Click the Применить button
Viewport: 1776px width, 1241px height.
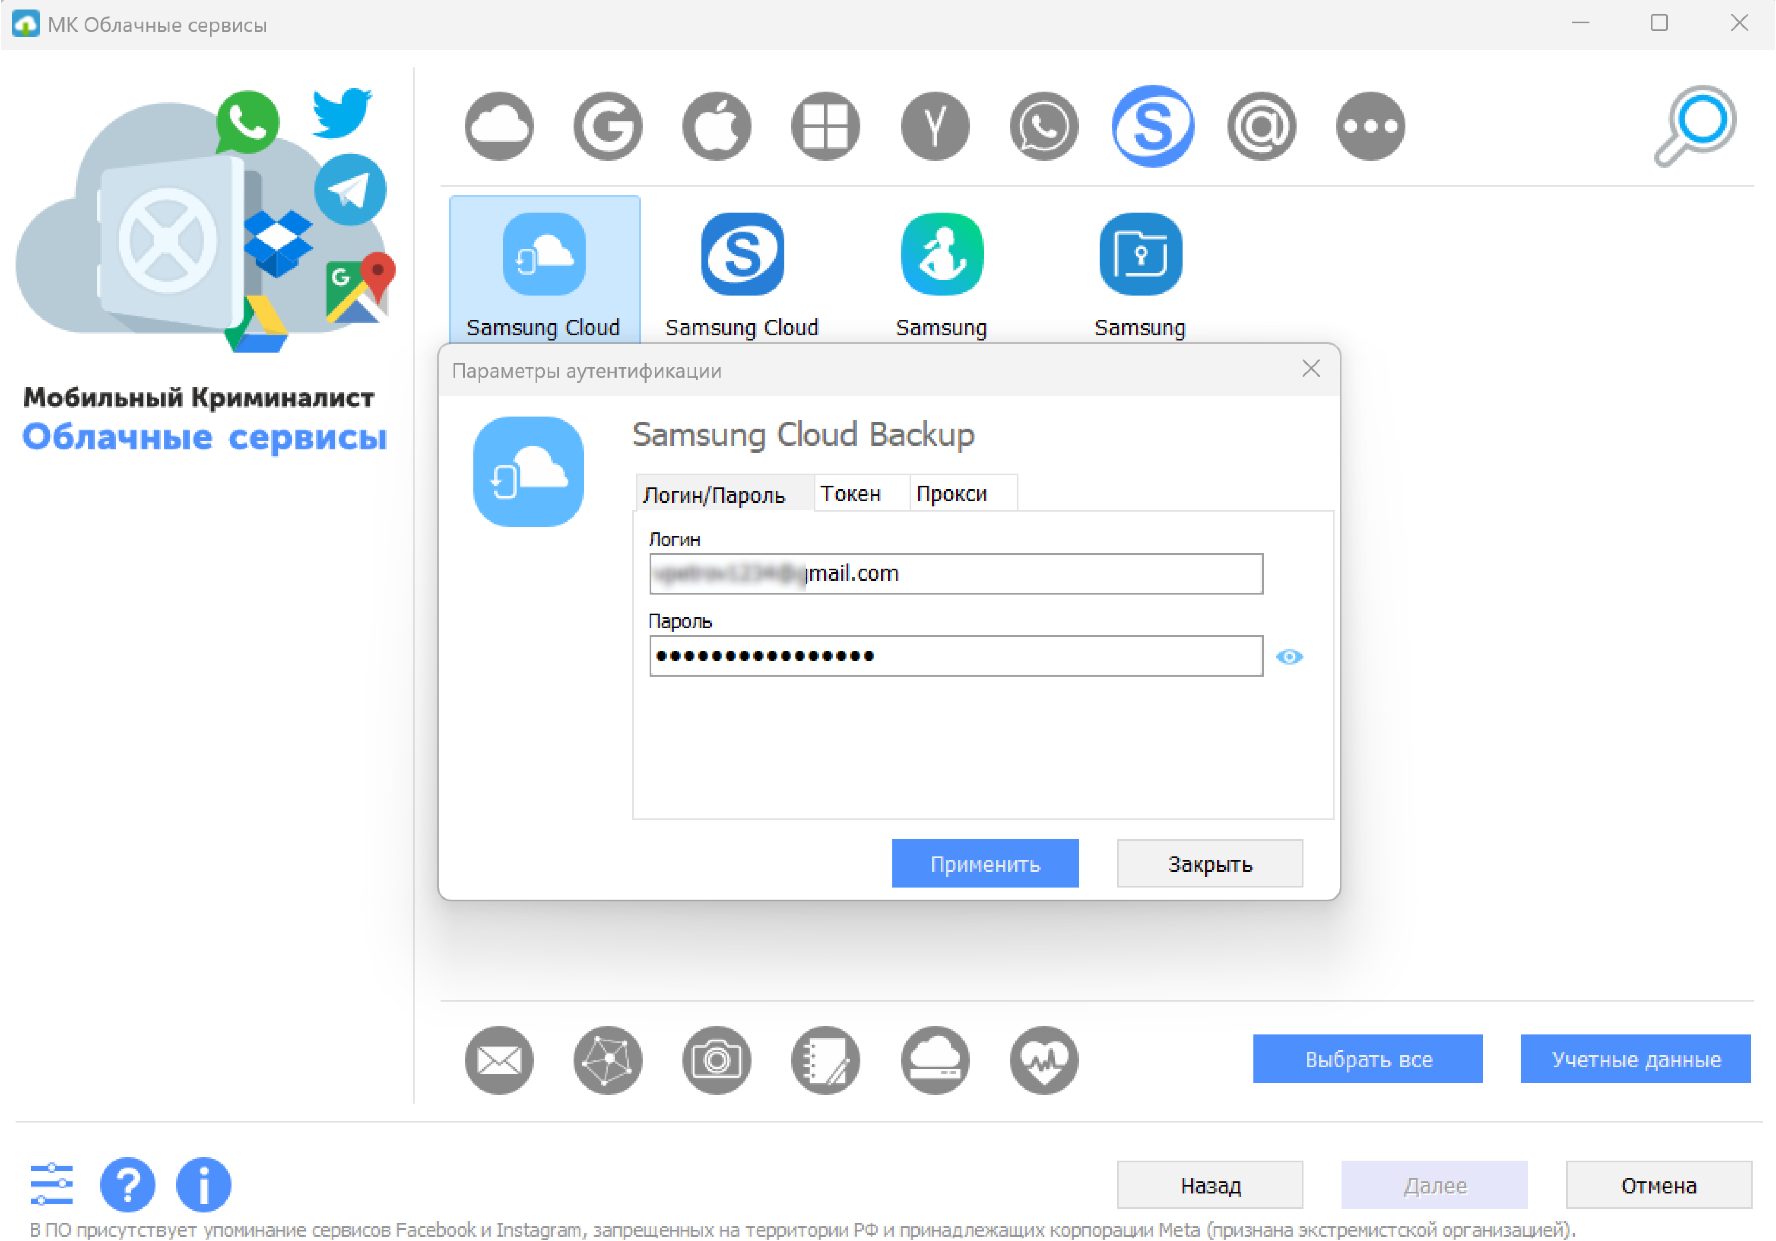click(986, 864)
